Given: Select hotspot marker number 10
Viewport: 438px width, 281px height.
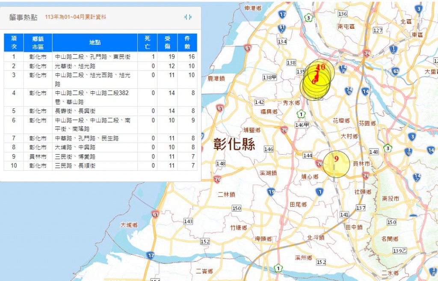Looking at the screenshot, I should pos(322,67).
